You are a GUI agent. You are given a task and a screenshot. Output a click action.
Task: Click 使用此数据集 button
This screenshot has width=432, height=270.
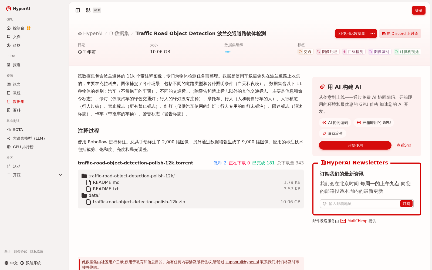(351, 33)
